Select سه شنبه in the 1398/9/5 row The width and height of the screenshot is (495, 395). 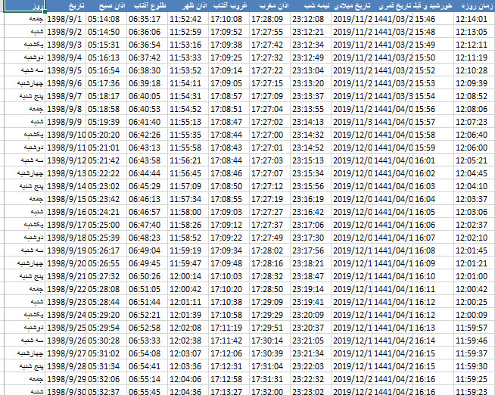[x=25, y=70]
